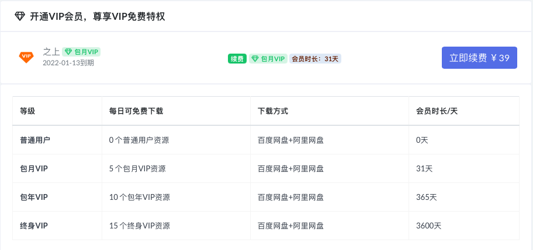Click the green 续费 label
Image resolution: width=533 pixels, height=250 pixels.
click(237, 59)
